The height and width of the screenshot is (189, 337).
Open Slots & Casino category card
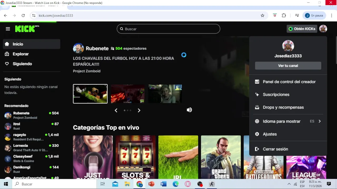coord(135,157)
